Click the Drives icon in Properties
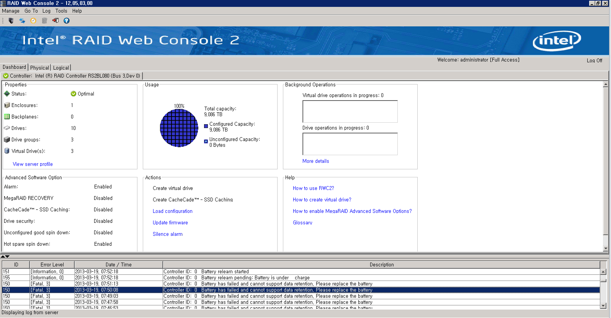This screenshot has width=611, height=318. click(x=7, y=128)
